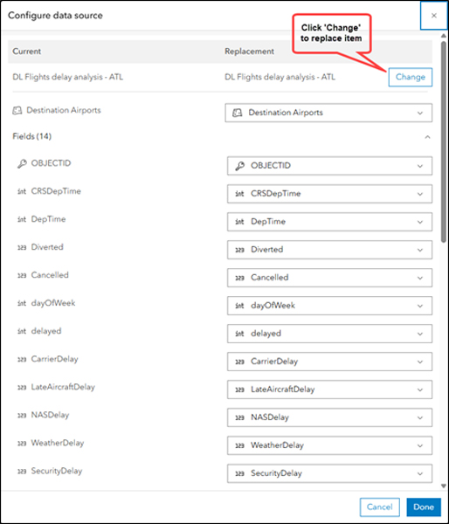Open the OBJECTID replacement field dropdown
The height and width of the screenshot is (524, 449).
(329, 166)
